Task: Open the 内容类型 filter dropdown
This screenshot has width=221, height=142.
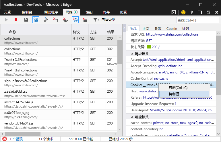Action: coord(104,20)
